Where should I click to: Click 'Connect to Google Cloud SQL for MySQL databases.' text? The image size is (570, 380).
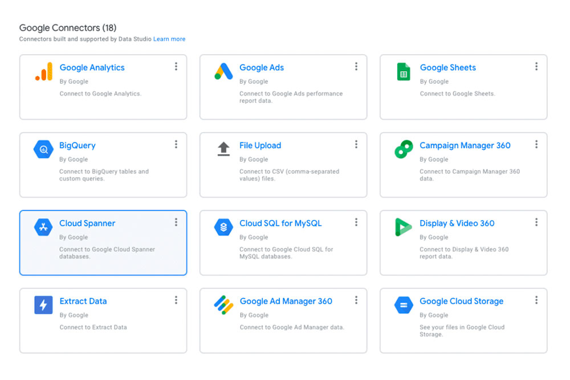(286, 253)
